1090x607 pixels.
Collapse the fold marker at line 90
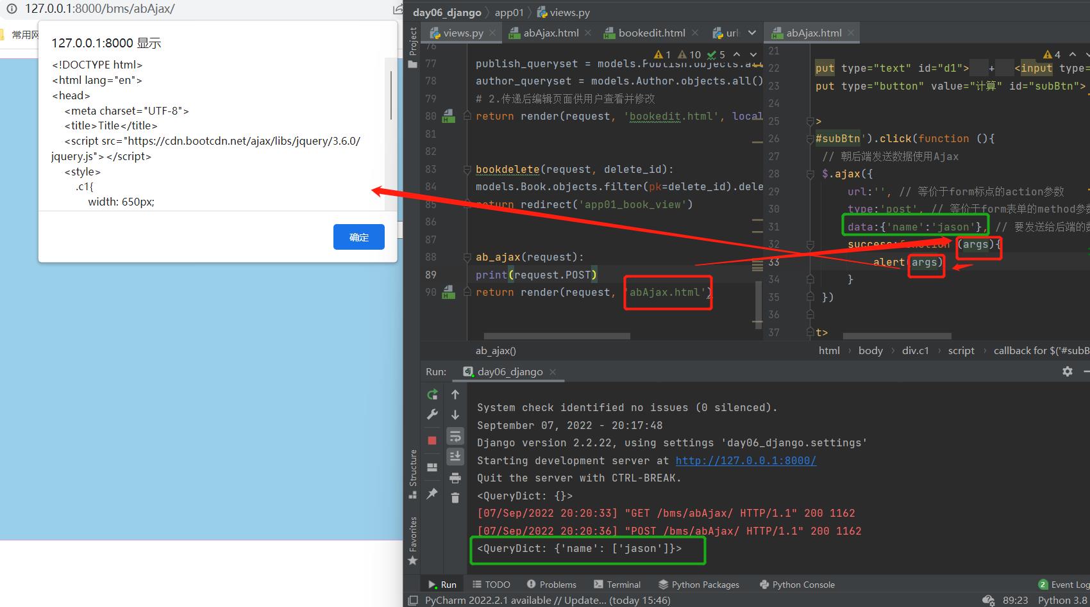(467, 293)
